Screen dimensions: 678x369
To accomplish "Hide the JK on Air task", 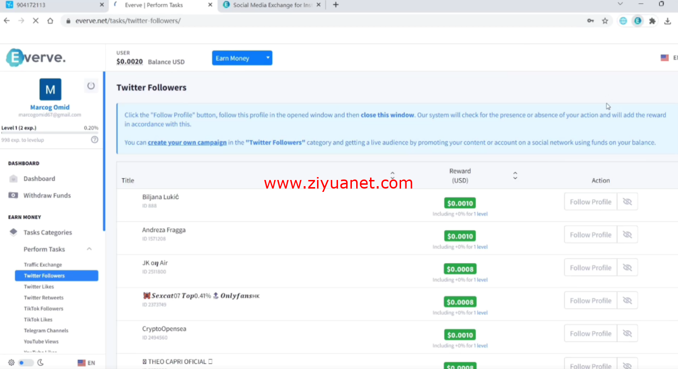I will coord(627,268).
